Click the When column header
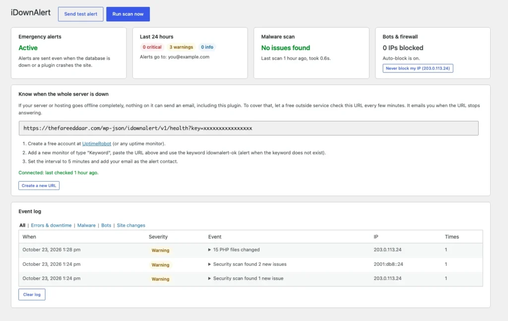Viewport: 508px width, 321px height. coord(29,237)
